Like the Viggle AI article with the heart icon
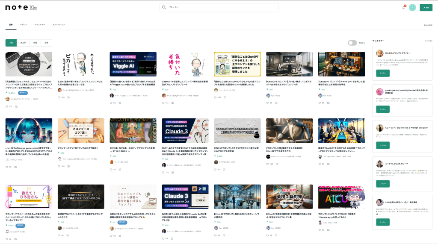438x244 pixels. [111, 103]
